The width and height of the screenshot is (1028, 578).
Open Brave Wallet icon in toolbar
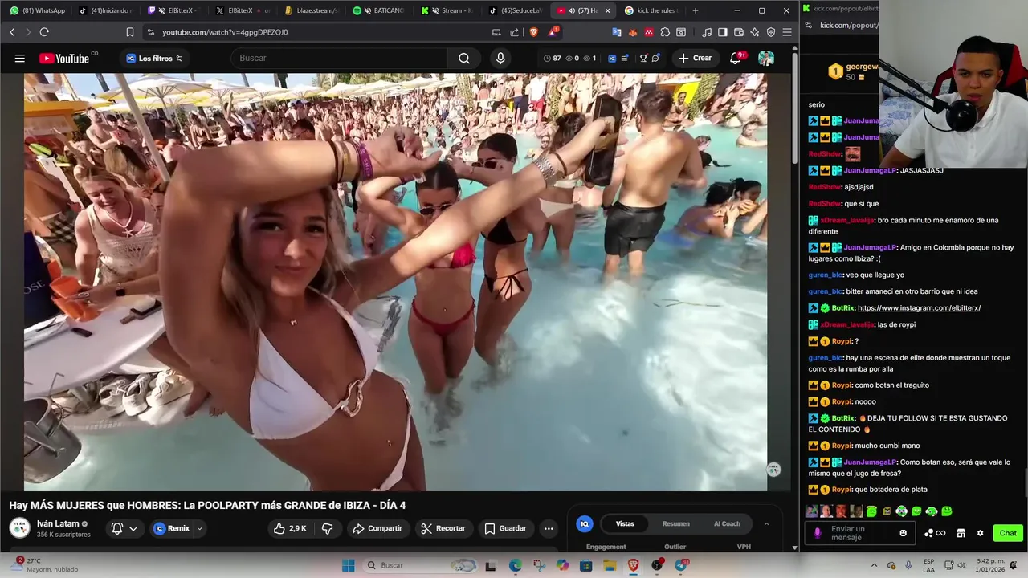[x=739, y=32]
